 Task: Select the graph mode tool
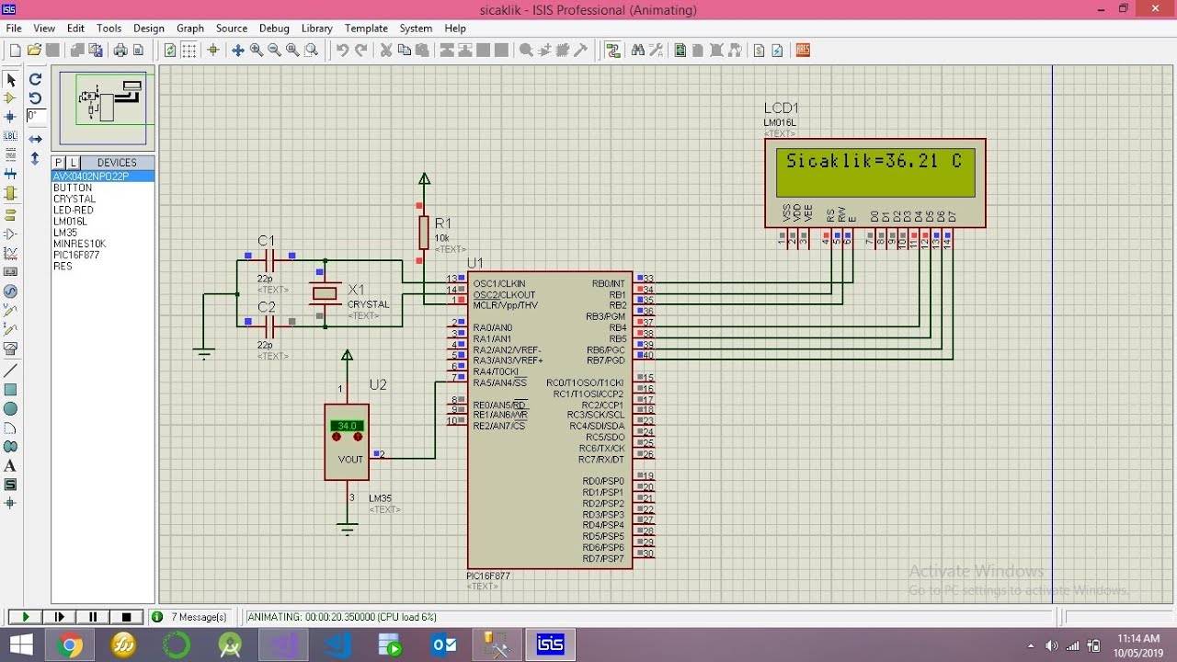[x=11, y=253]
